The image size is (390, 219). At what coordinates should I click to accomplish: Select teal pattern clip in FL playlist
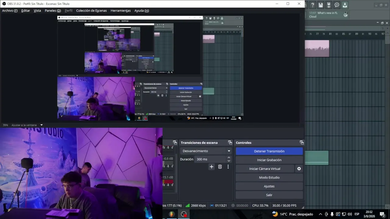317,158
